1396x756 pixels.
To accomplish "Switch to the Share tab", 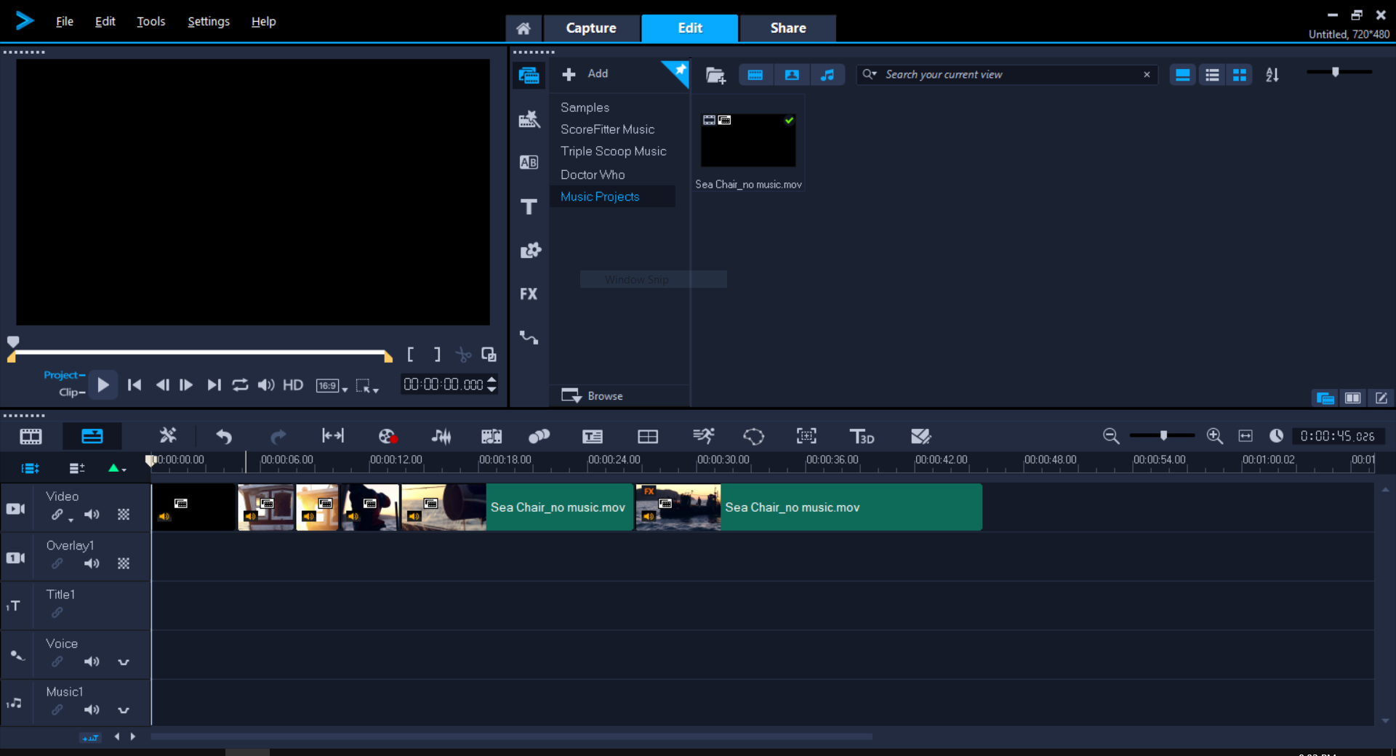I will tap(788, 28).
